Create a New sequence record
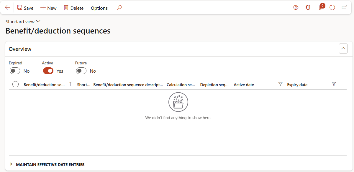 pos(48,8)
